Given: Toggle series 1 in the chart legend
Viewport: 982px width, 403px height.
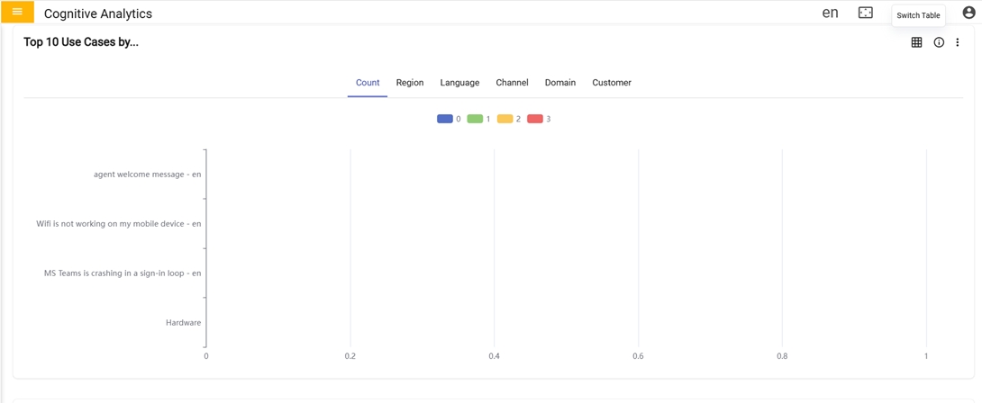Looking at the screenshot, I should point(475,119).
